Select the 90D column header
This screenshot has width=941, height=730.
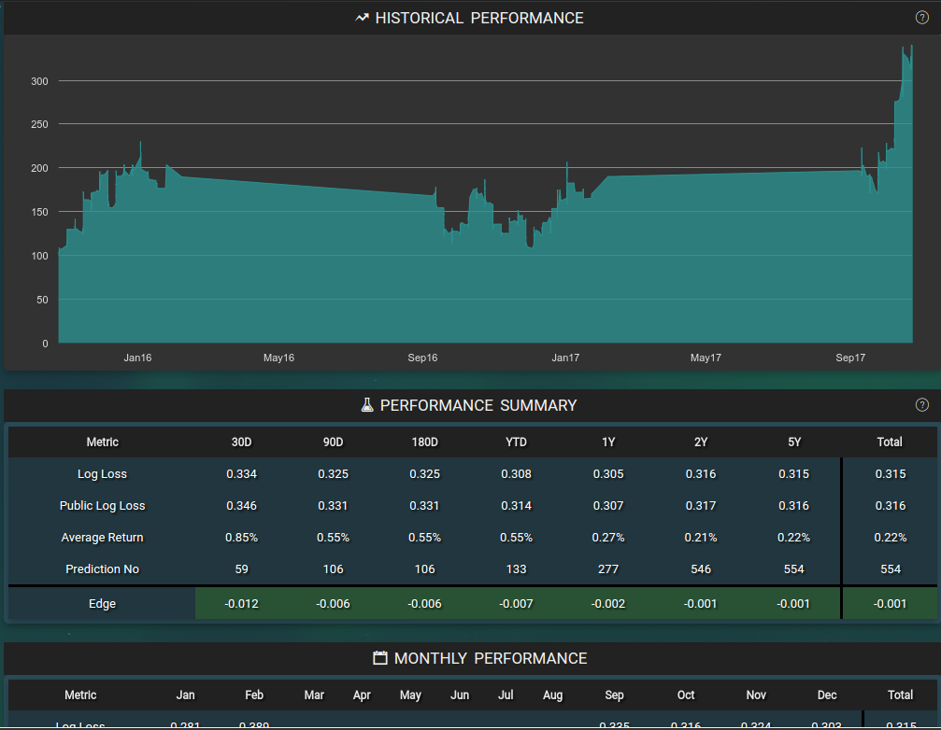pyautogui.click(x=333, y=442)
